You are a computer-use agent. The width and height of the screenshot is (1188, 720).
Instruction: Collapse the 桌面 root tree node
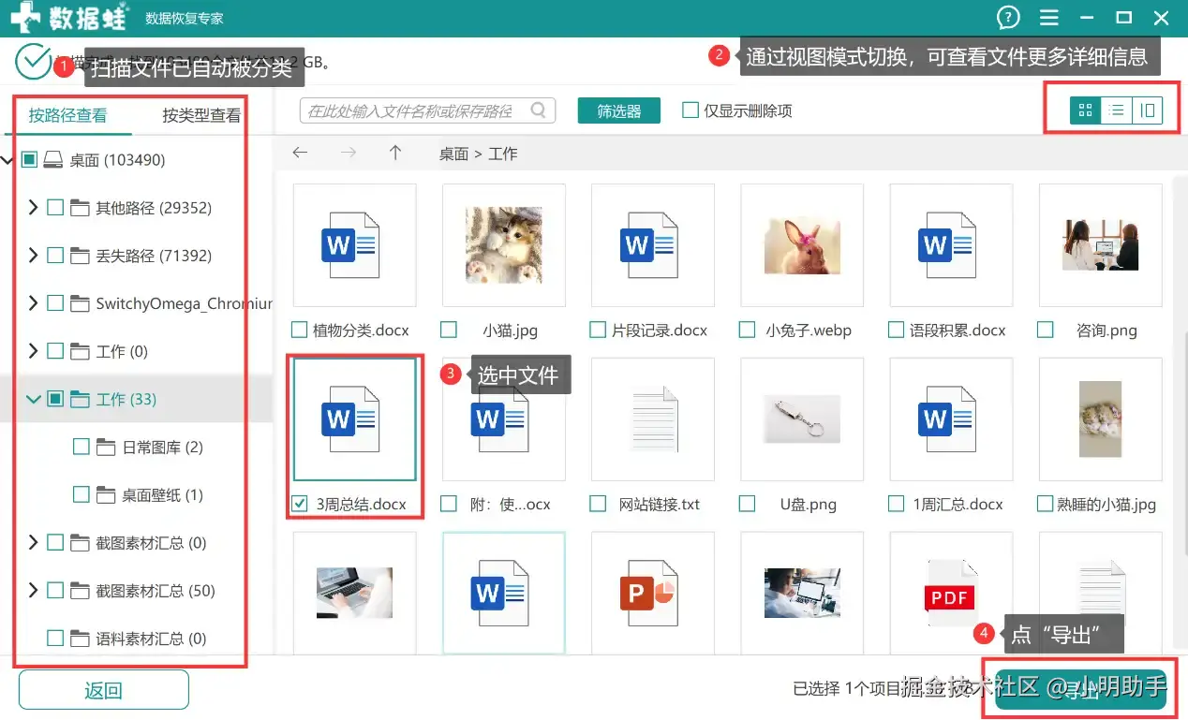click(7, 160)
